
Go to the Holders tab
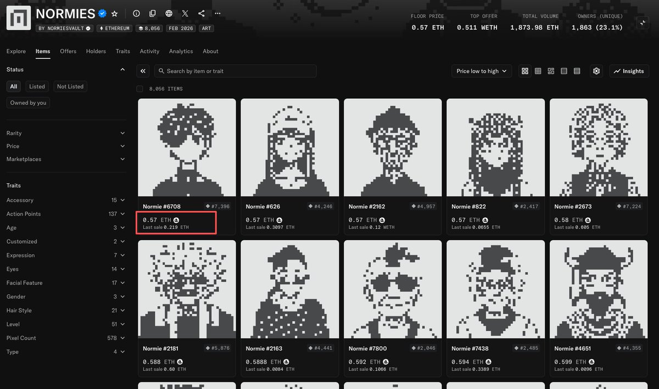click(x=96, y=51)
